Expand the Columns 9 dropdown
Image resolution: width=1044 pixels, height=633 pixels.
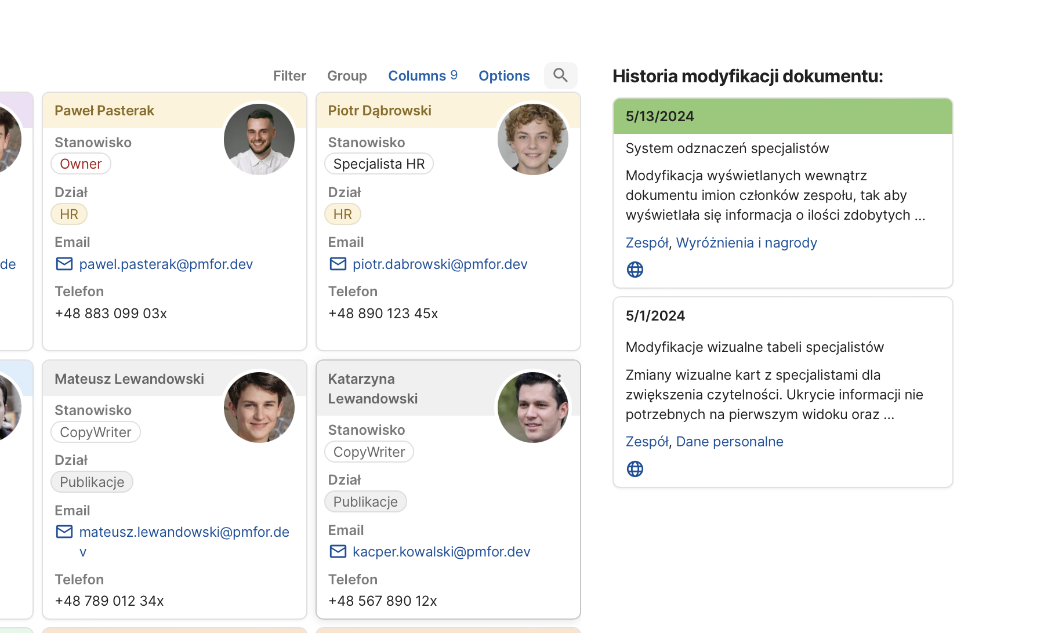pos(422,76)
